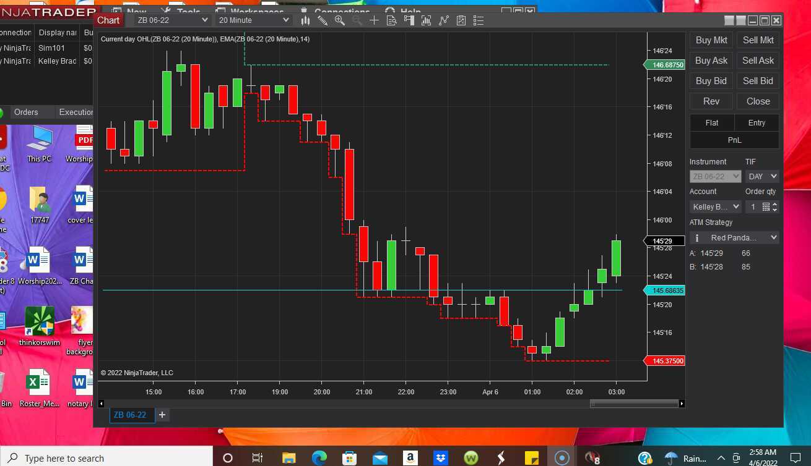Open the TIF DAY dropdown

pos(762,176)
